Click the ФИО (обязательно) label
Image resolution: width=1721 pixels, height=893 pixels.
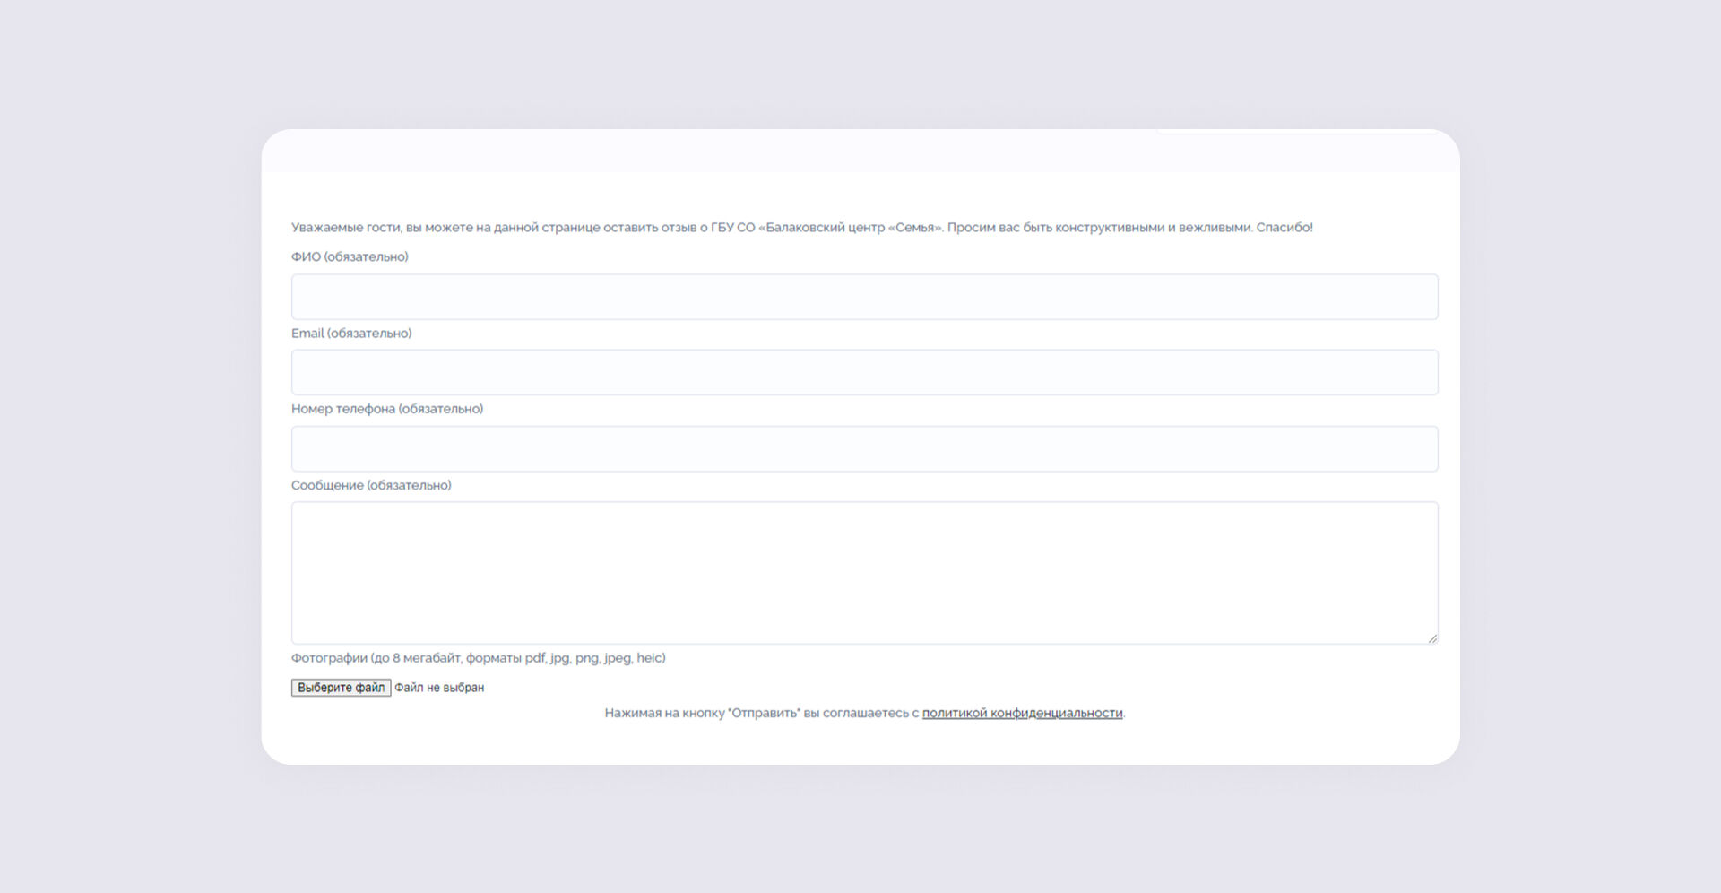tap(350, 256)
